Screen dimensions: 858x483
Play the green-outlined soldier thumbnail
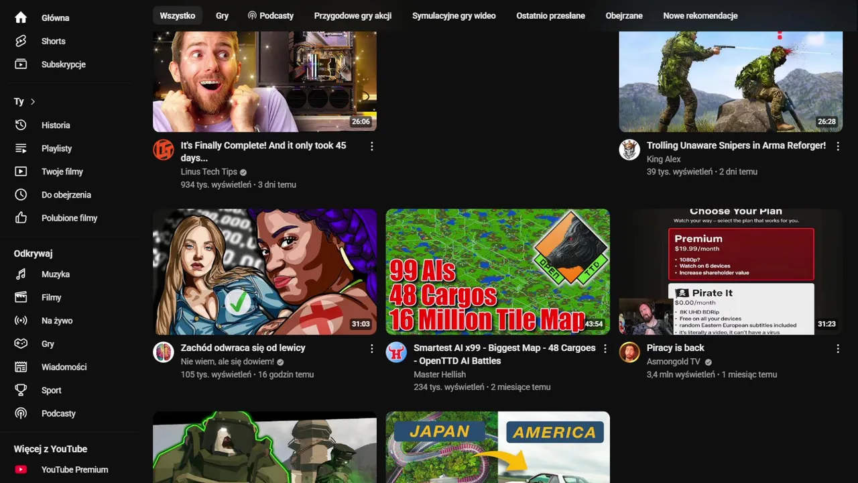point(265,447)
